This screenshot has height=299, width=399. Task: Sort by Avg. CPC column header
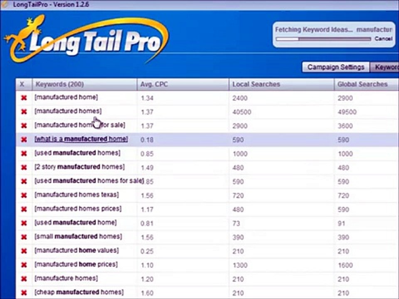tap(183, 84)
